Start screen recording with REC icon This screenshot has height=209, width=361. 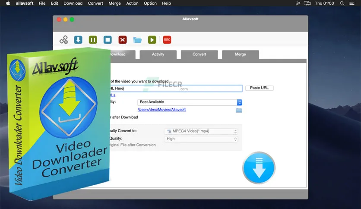(167, 40)
